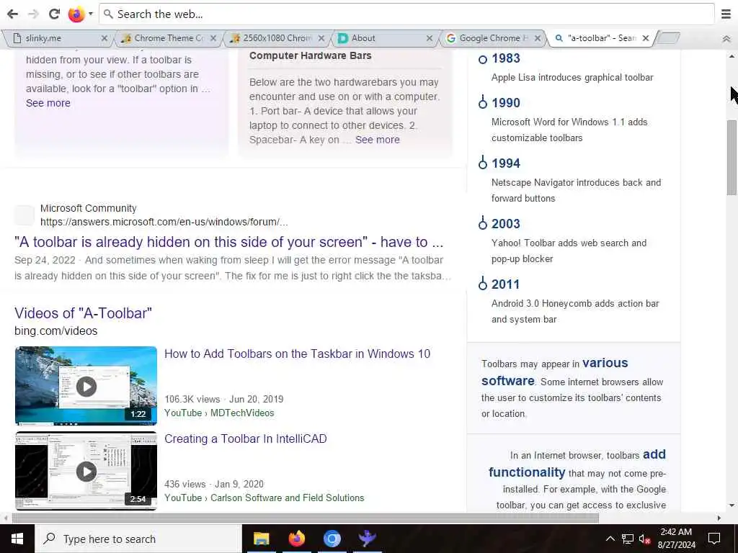Open the blue circular browser taskbar icon
Image resolution: width=738 pixels, height=553 pixels.
(332, 539)
